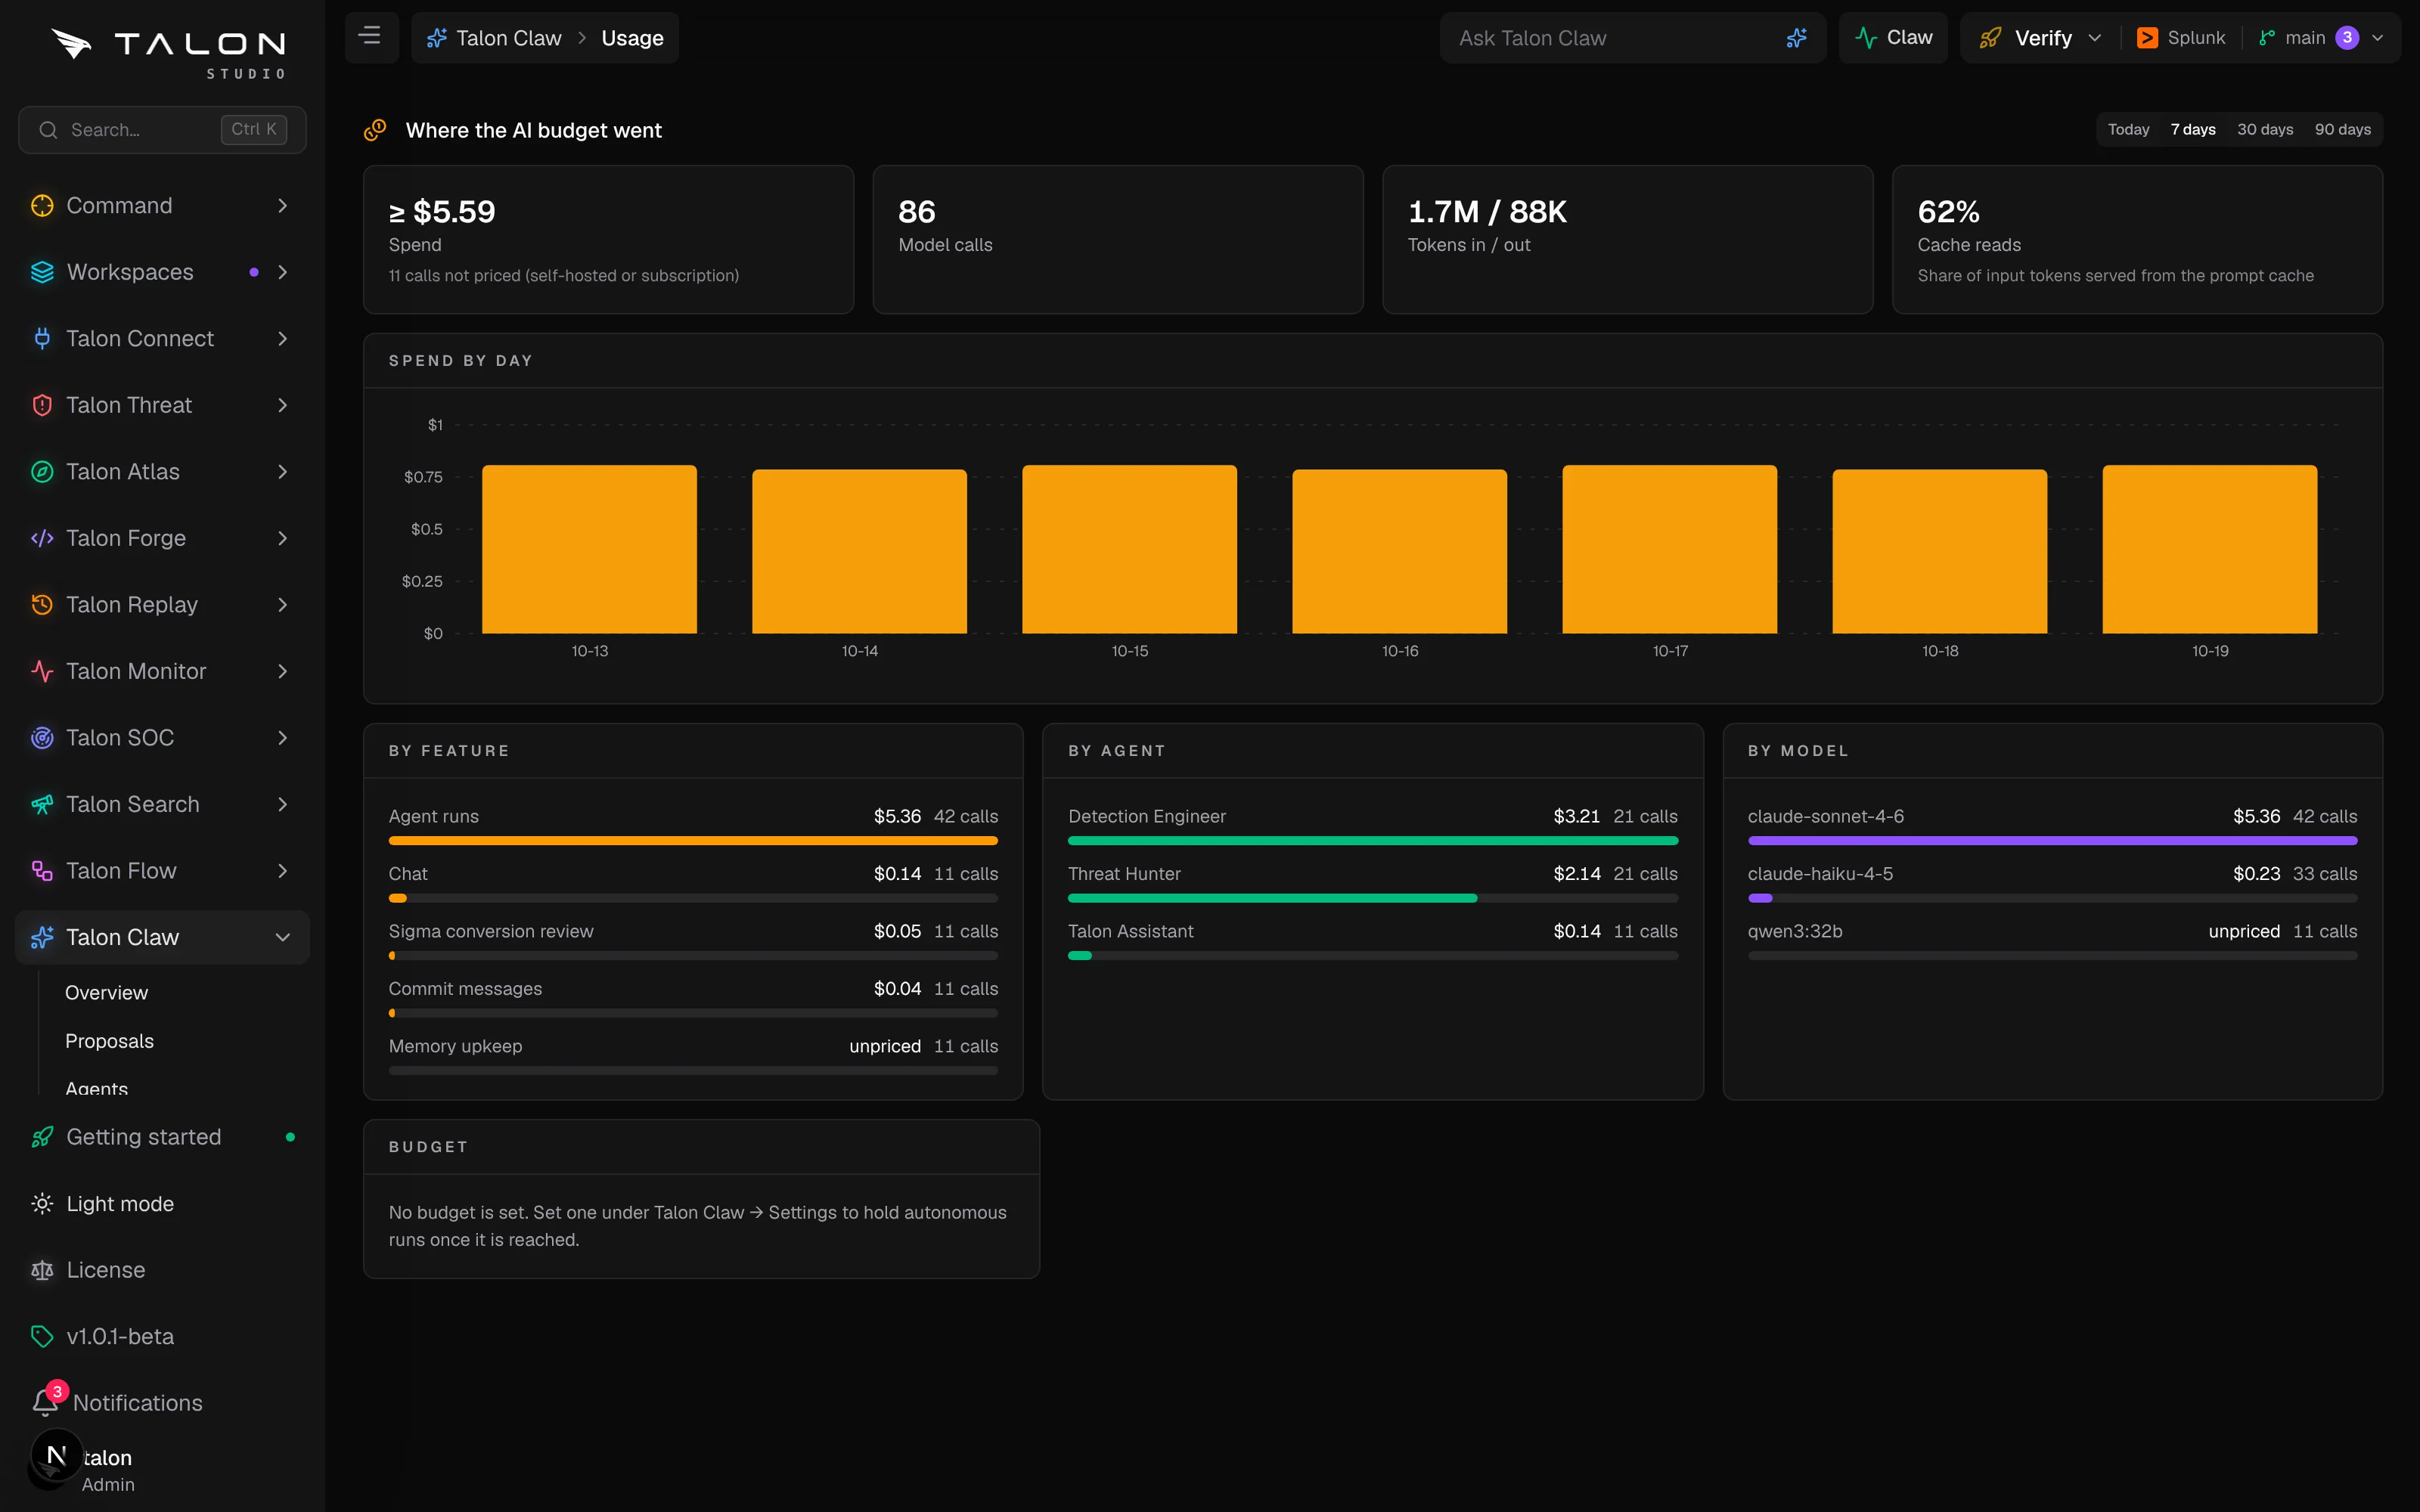Click the Talon SOC radar icon
This screenshot has width=2420, height=1512.
42,737
